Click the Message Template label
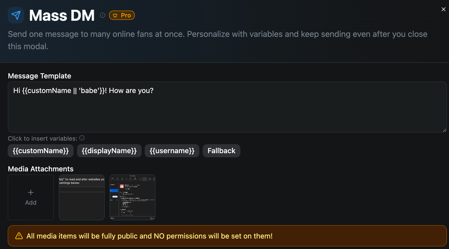This screenshot has height=249, width=449. point(40,76)
